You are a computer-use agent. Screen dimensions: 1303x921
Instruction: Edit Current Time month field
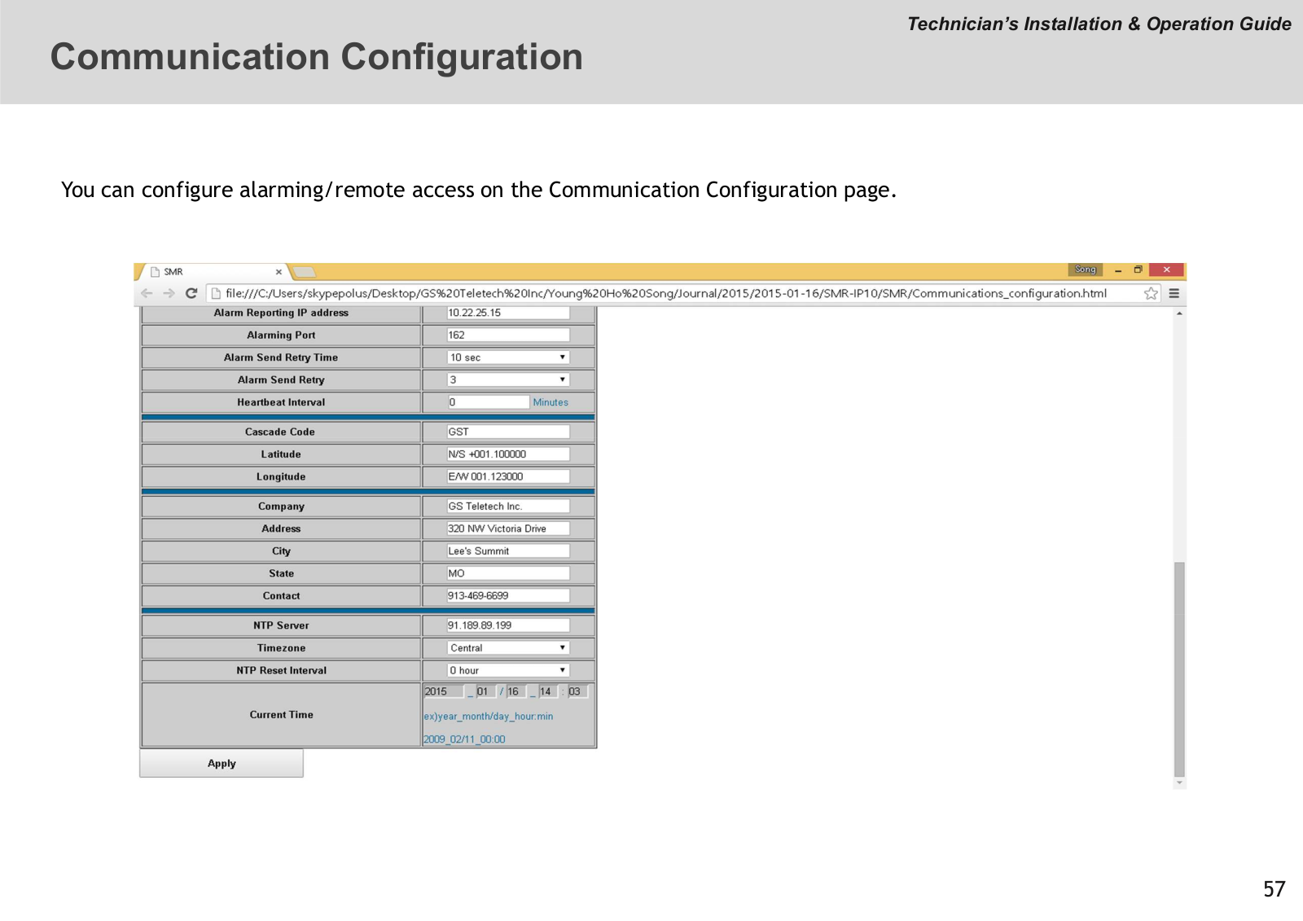[x=486, y=691]
